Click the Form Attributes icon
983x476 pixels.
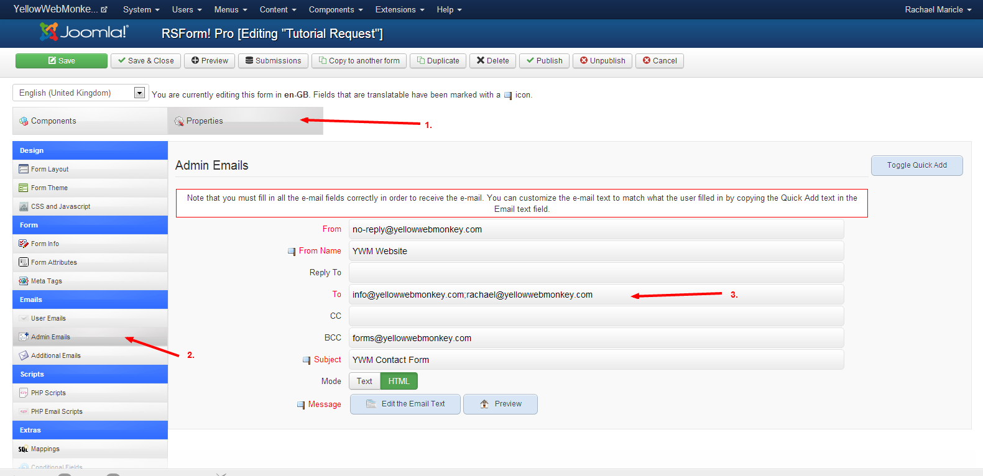(x=24, y=262)
